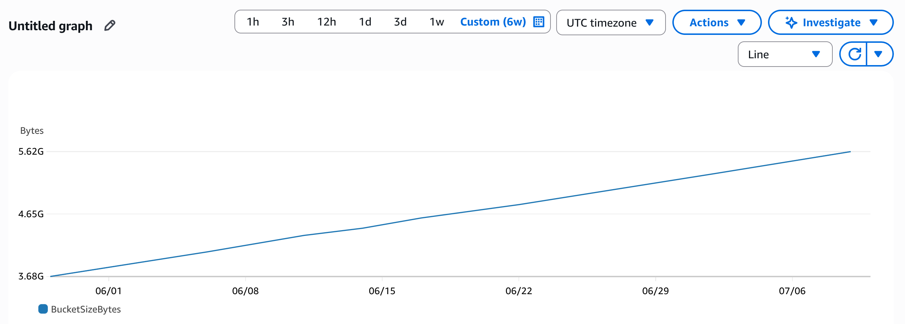Select the 1w time range
This screenshot has height=324, width=905.
coord(436,22)
